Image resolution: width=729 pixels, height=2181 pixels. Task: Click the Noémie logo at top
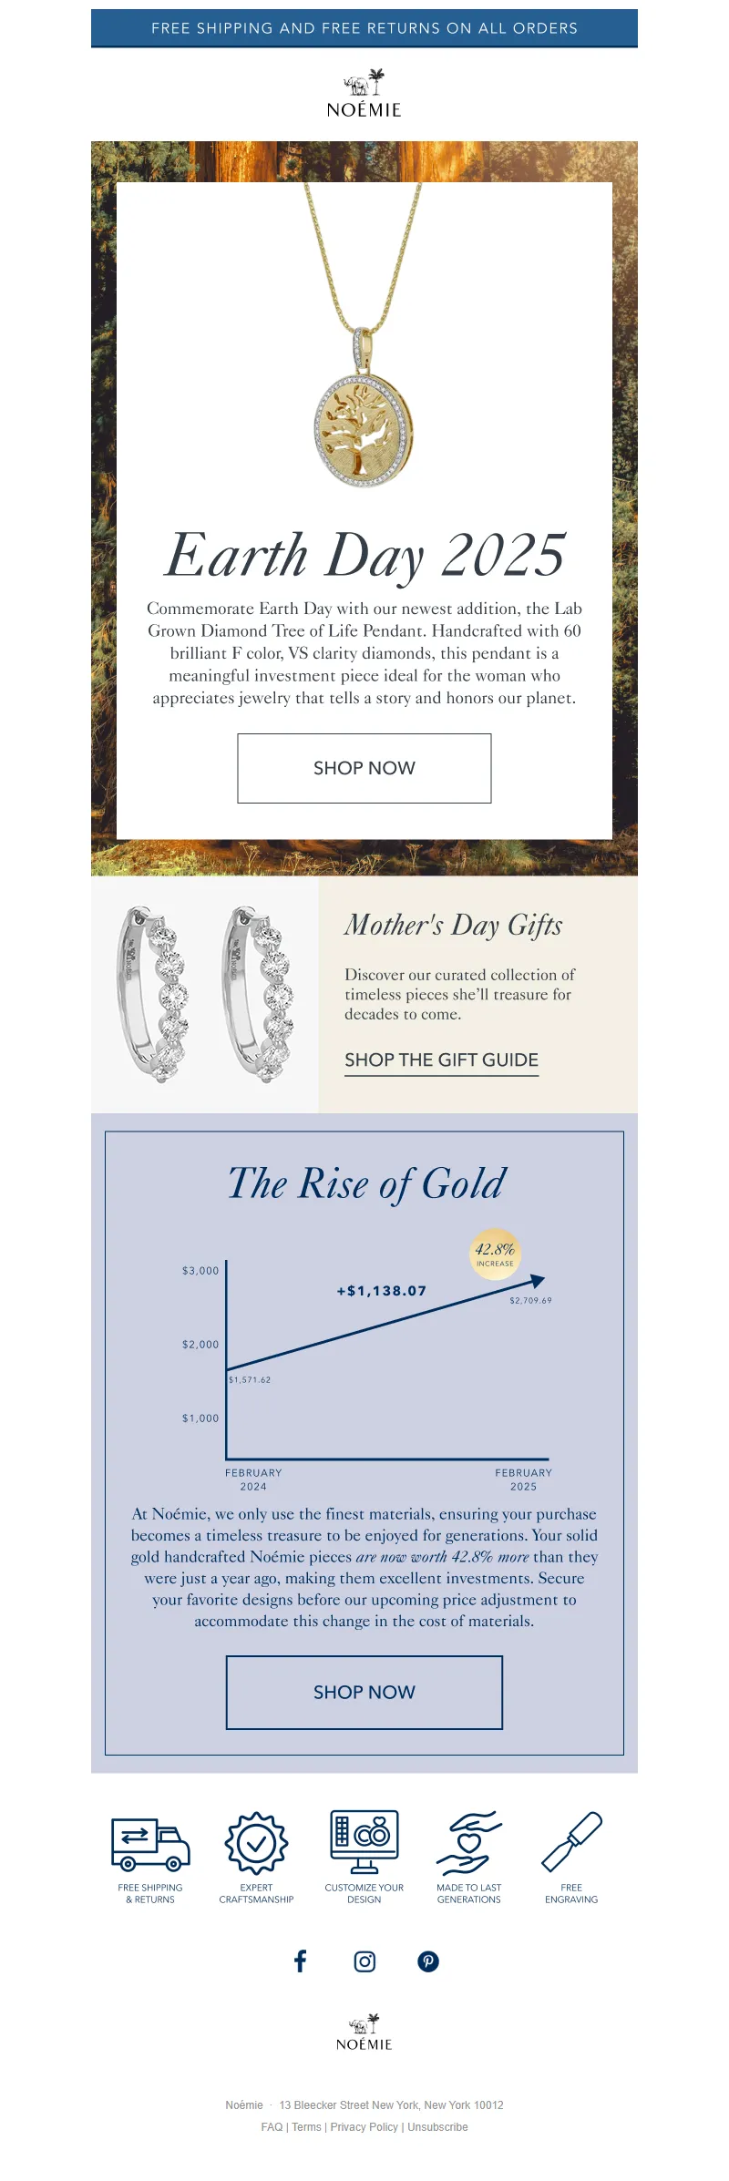(364, 94)
